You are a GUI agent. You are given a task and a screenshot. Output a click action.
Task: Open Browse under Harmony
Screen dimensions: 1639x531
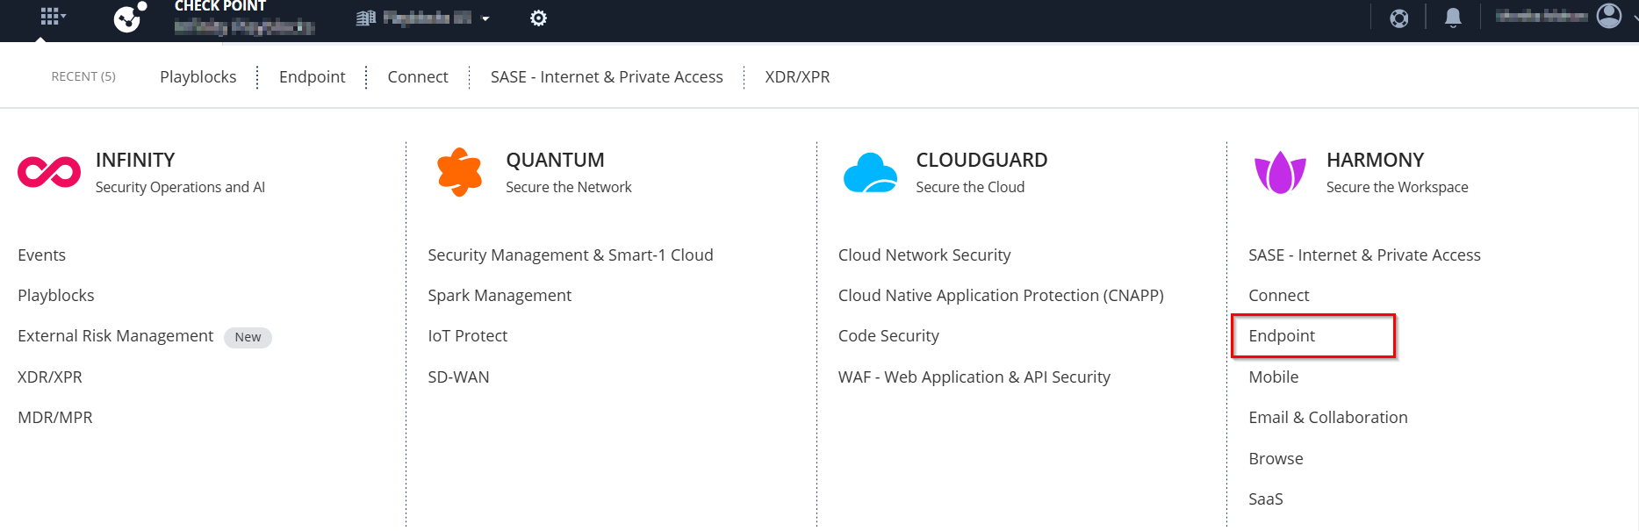tap(1276, 458)
